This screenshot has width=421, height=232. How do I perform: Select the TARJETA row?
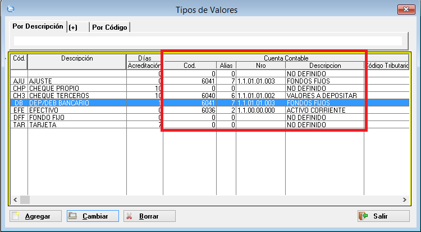pos(75,125)
